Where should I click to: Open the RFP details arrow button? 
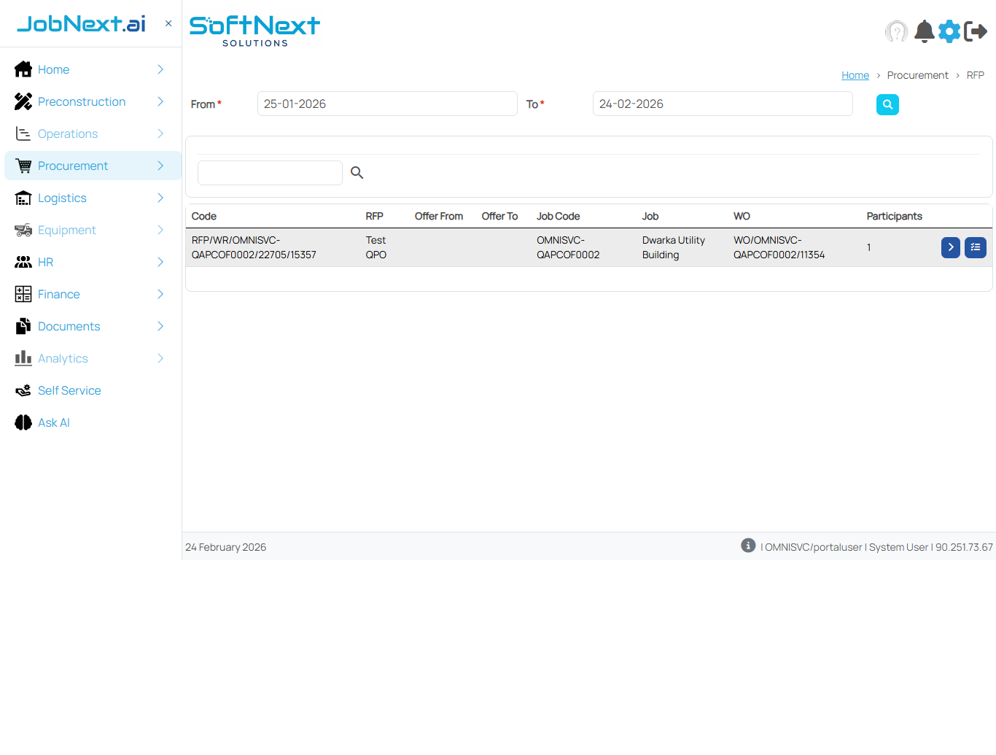(x=950, y=247)
